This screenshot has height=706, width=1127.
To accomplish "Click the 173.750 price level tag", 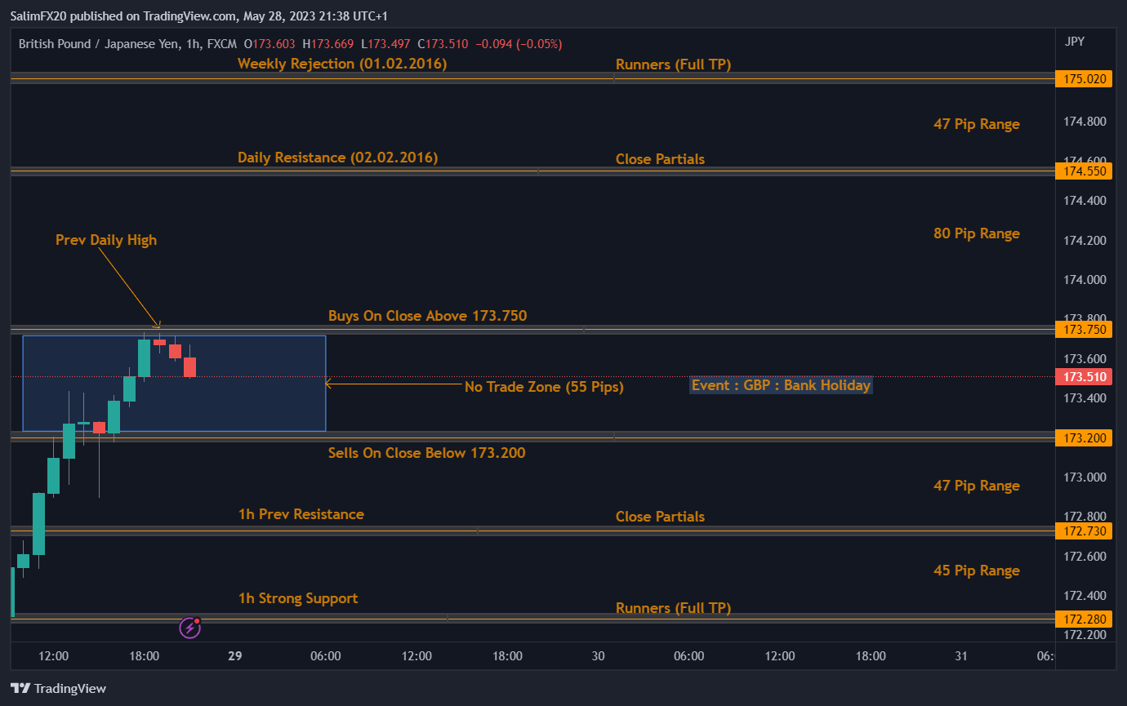I will 1084,329.
